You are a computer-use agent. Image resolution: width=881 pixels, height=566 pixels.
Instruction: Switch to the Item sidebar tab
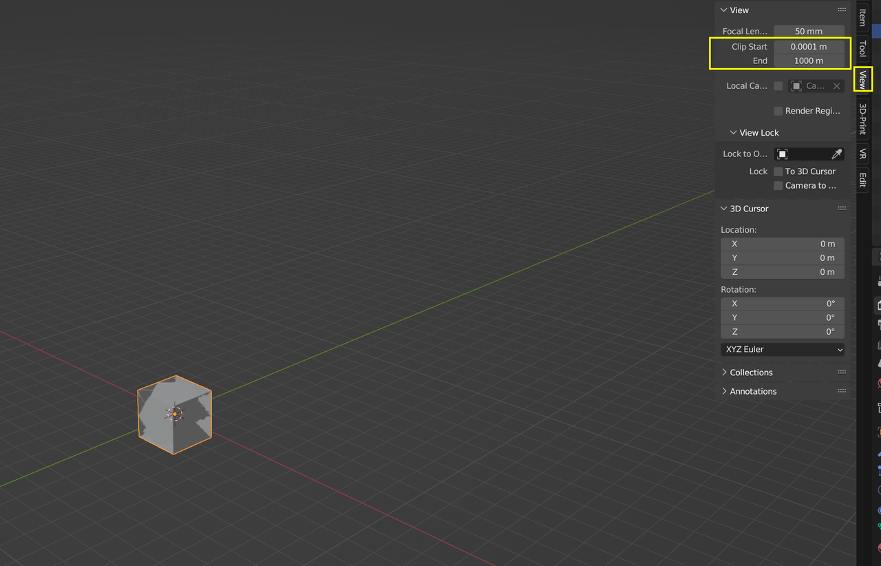tap(862, 18)
